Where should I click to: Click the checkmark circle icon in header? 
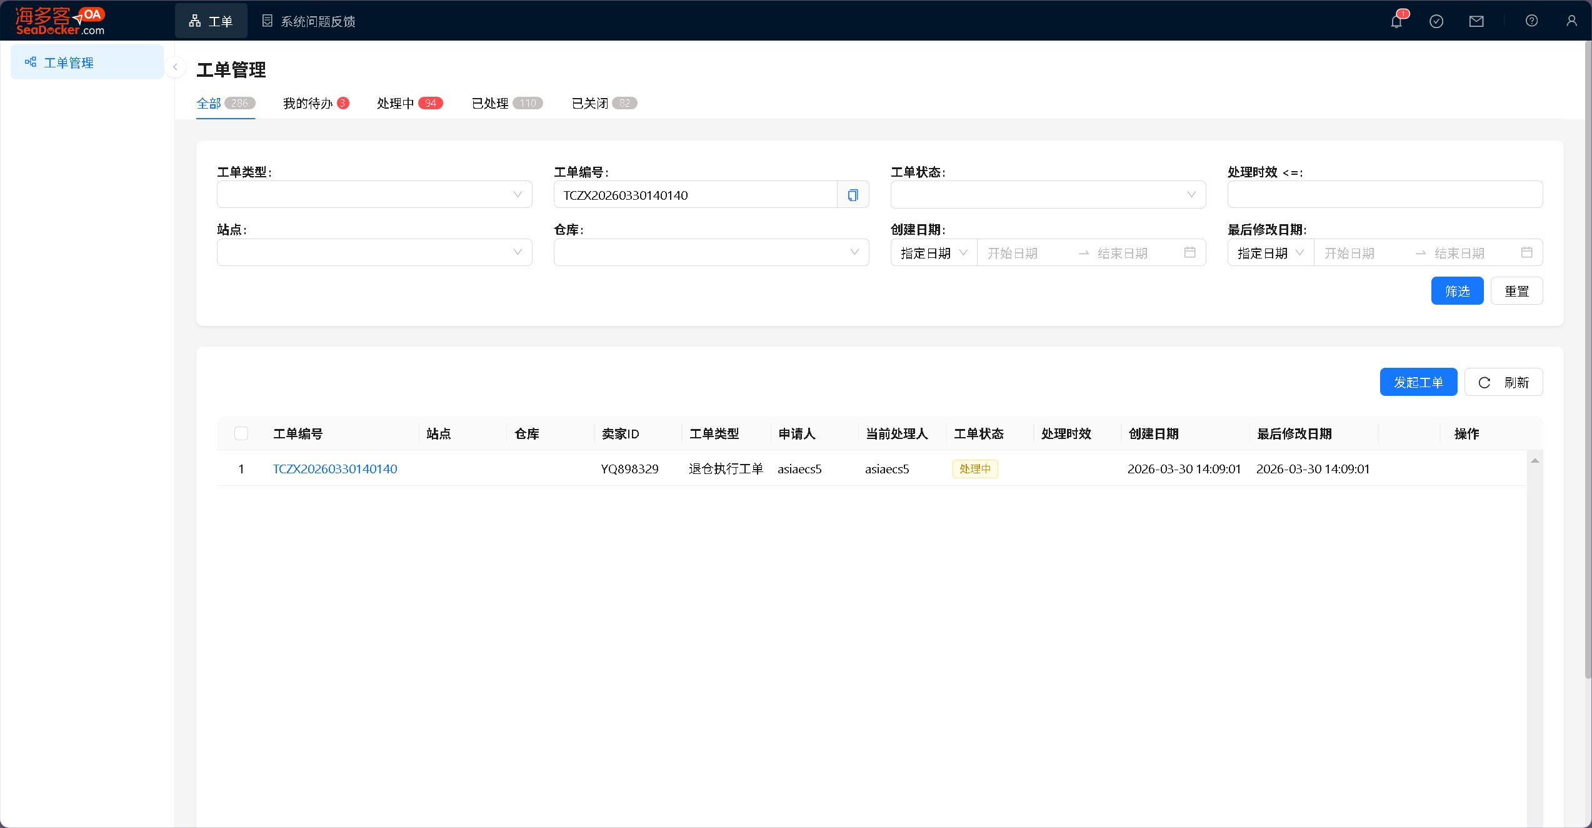[1436, 21]
